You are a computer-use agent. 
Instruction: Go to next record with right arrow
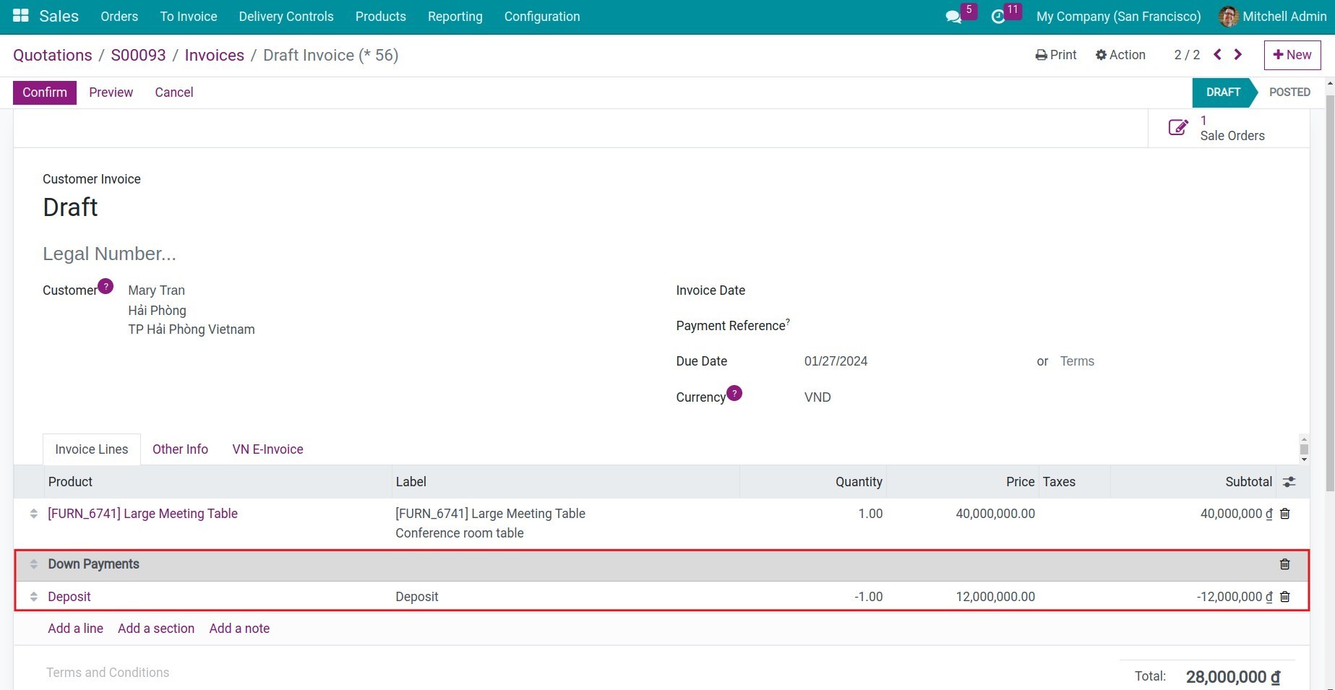[x=1238, y=55]
